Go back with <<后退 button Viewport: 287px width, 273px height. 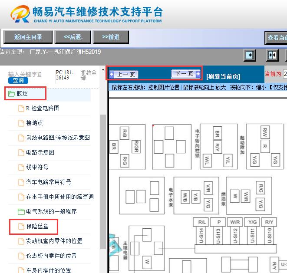73,37
